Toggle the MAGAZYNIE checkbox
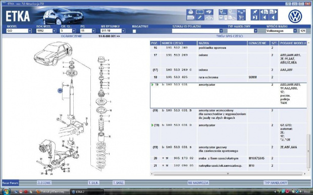The height and width of the screenshot is (195, 313). [x=134, y=31]
